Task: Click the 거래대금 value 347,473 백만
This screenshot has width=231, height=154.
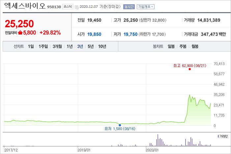Action: 213,34
